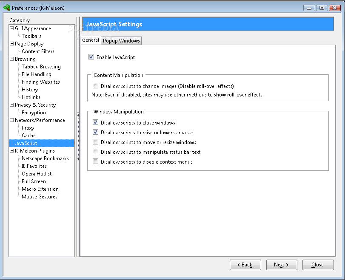Collapse the Page Display tree node

pyautogui.click(x=11, y=44)
